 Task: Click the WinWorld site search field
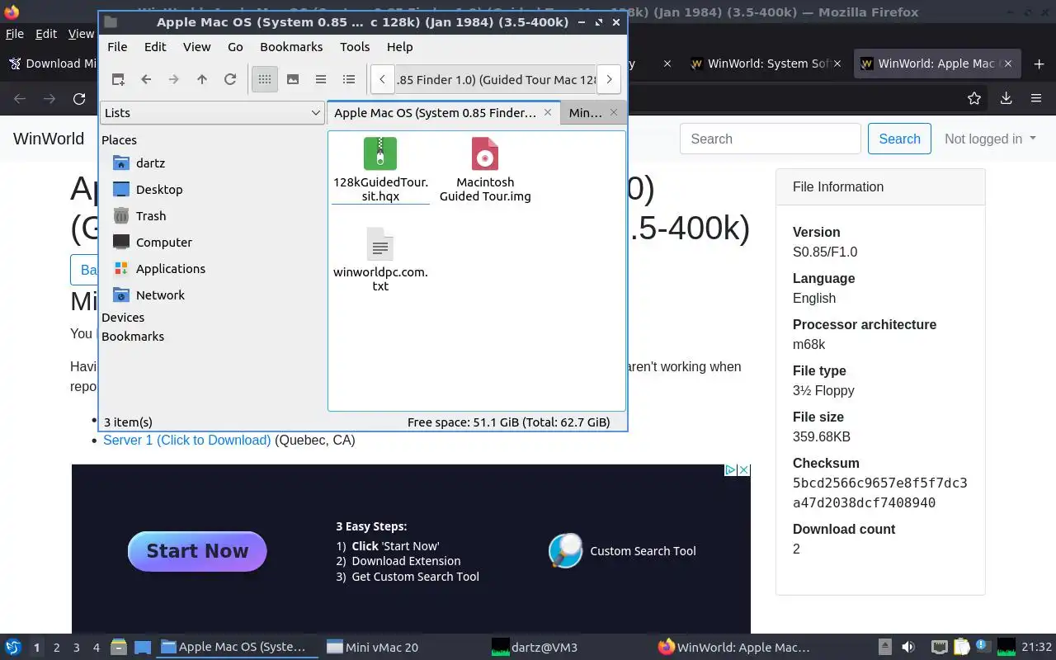click(x=771, y=139)
